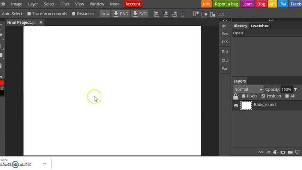Open layer effects via eff icon
Viewport: 302px width, 170px height.
pyautogui.click(x=268, y=153)
